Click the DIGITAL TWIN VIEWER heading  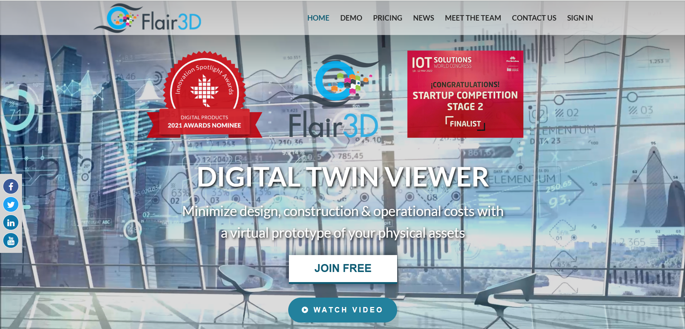pyautogui.click(x=343, y=177)
